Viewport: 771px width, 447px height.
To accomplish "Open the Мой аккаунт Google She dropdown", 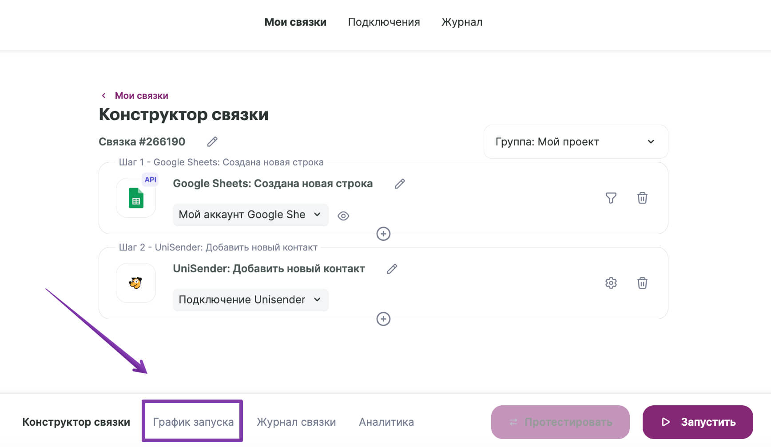I will tap(250, 215).
